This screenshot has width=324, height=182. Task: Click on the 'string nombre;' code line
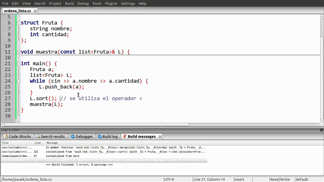tap(51, 29)
